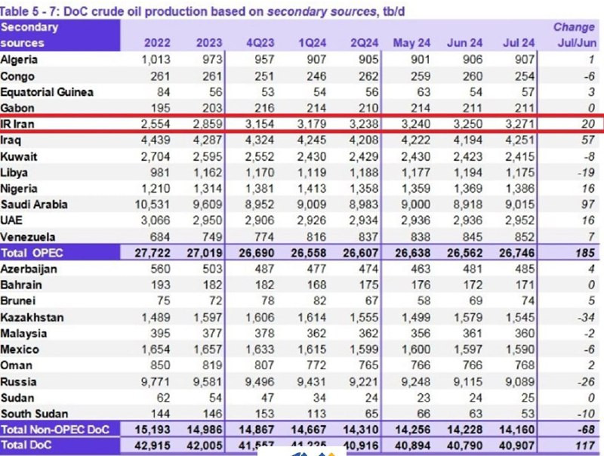
Task: Select the 1Q24 column header
Action: coord(313,42)
